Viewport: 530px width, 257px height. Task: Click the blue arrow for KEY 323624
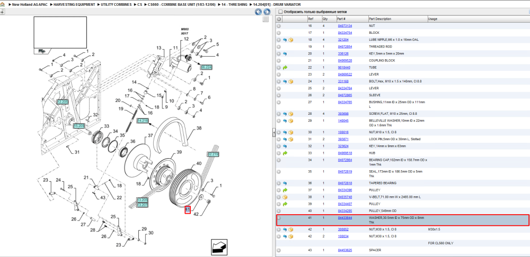[285, 146]
